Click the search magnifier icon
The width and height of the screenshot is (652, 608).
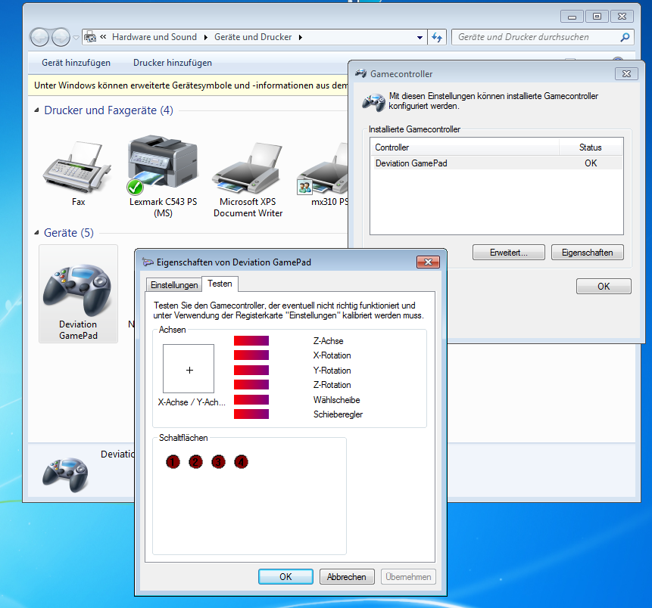click(x=625, y=37)
